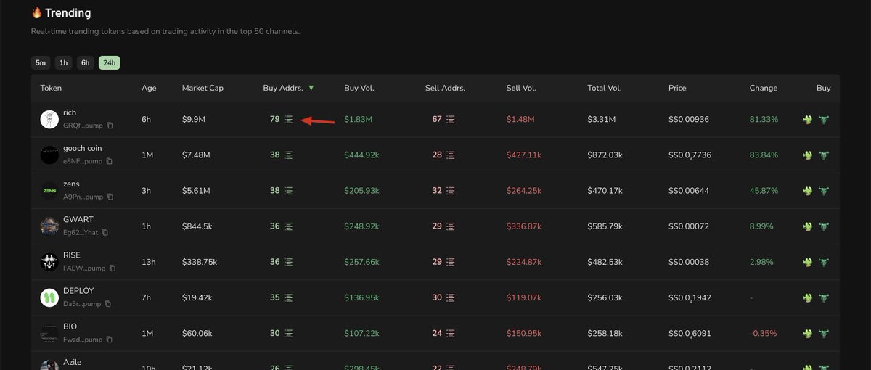Copy the gooch coin token address
Screen dimensions: 871x370
click(109, 161)
